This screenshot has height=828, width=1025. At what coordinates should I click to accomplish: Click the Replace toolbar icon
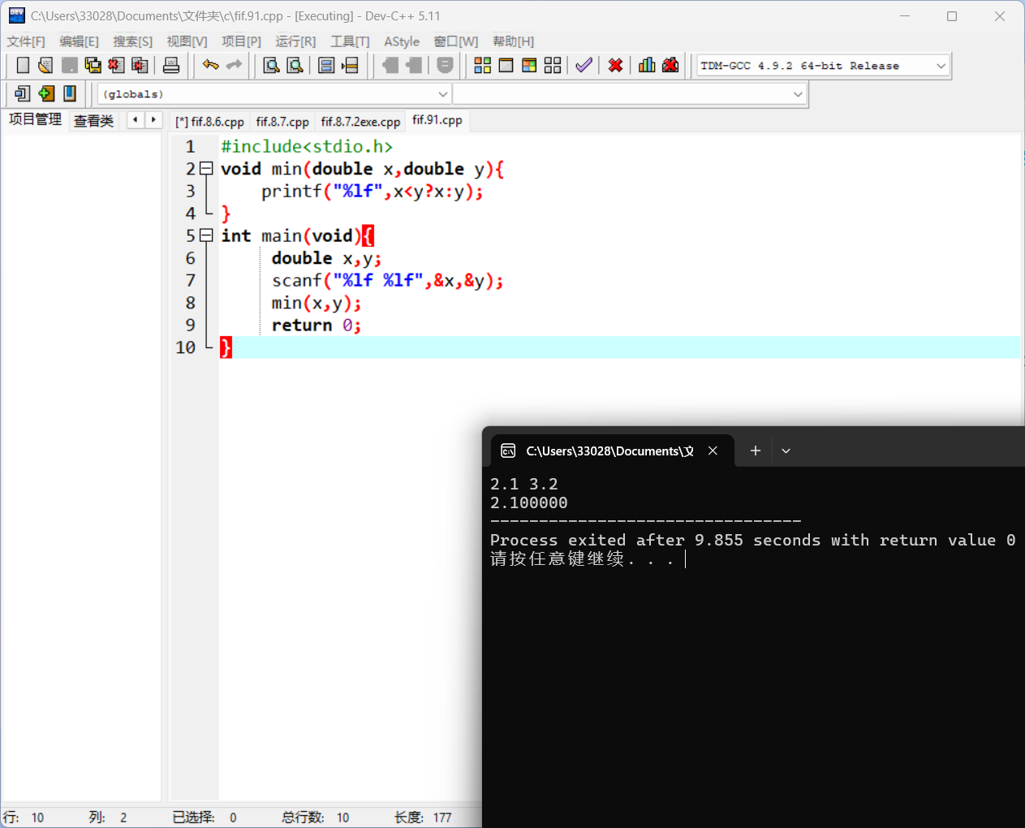click(x=295, y=65)
